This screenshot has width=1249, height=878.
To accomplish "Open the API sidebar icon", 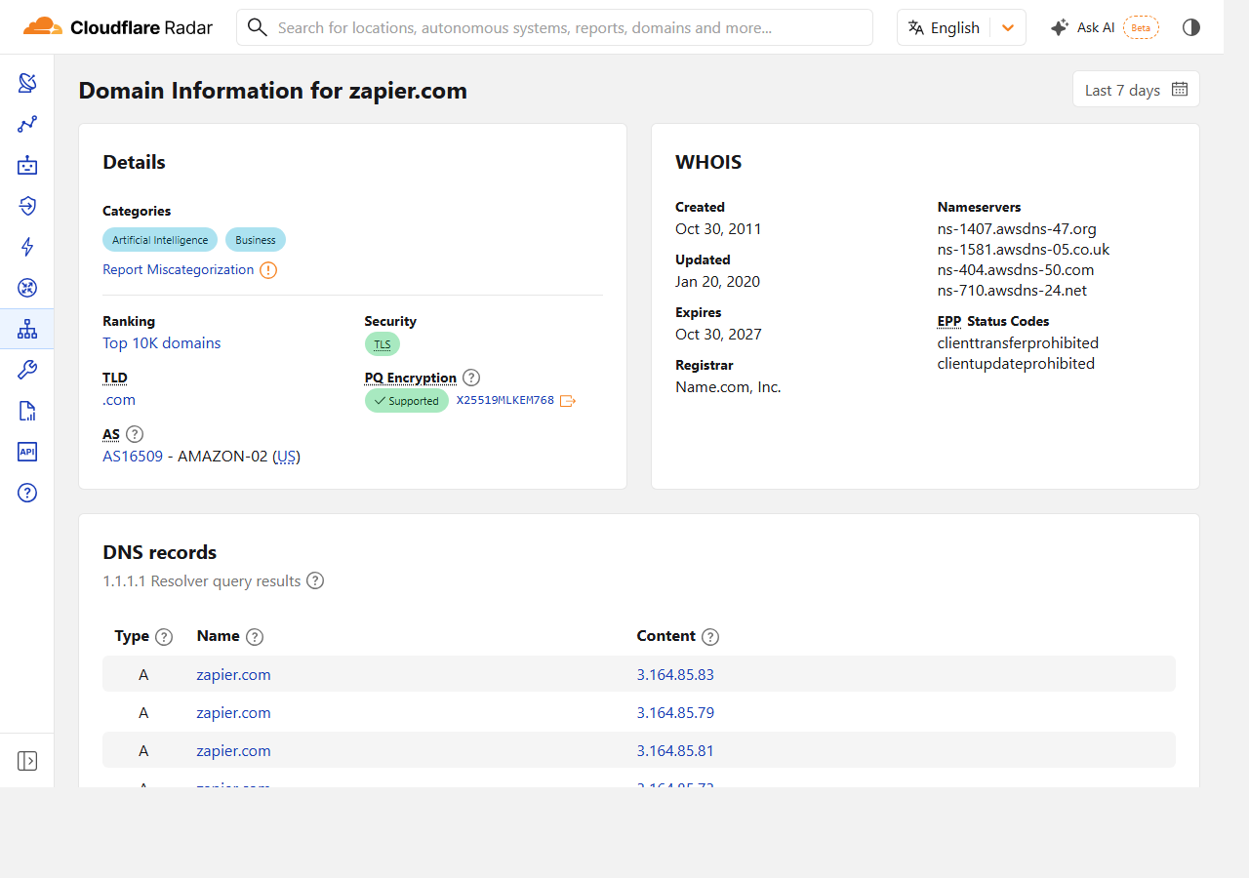I will coord(27,452).
